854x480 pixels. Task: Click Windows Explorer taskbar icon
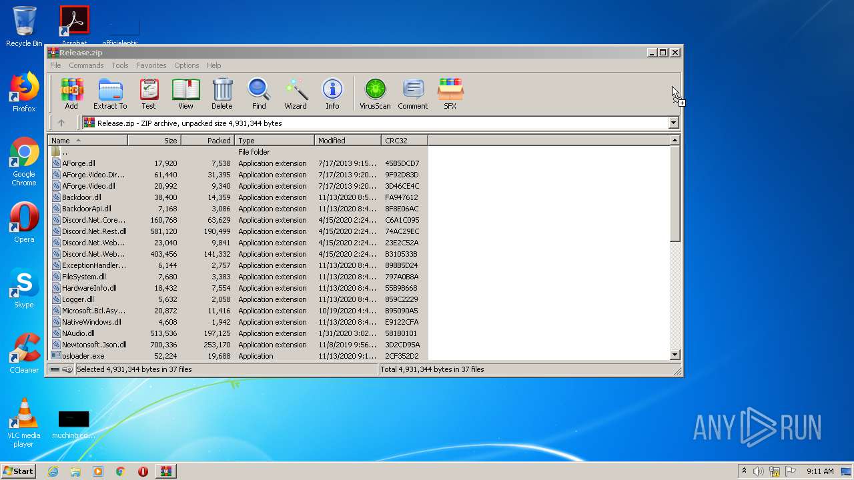75,471
